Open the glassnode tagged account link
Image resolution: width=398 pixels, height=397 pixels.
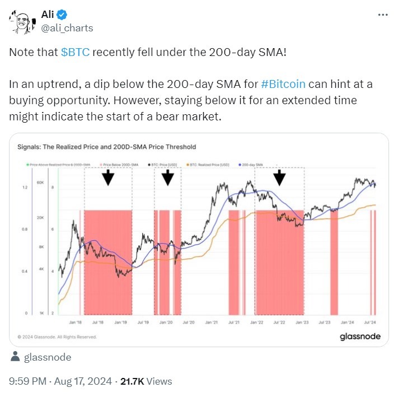(48, 357)
